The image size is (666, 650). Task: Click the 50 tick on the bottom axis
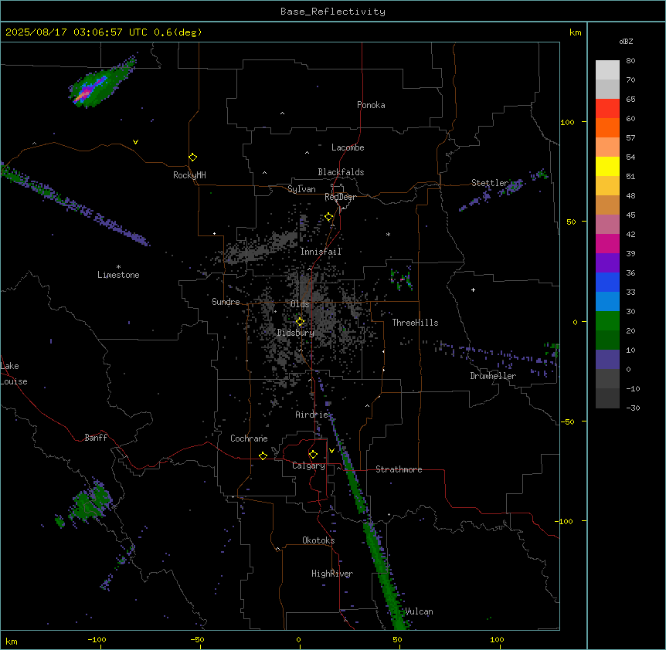click(397, 639)
